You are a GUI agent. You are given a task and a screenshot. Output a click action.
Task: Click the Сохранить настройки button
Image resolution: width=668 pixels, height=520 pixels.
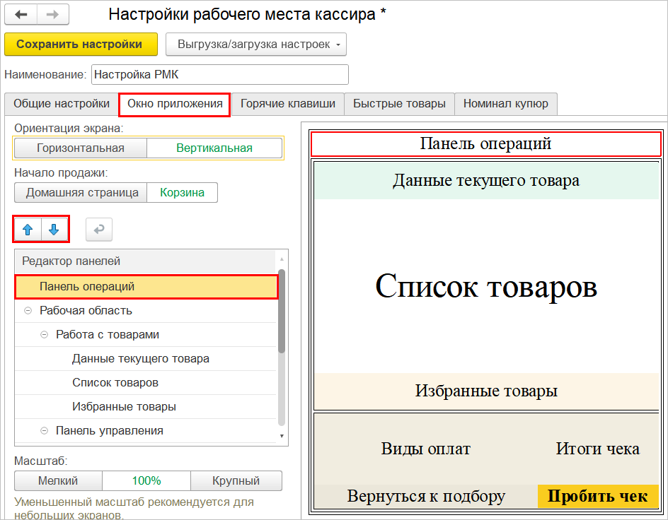[x=79, y=44]
